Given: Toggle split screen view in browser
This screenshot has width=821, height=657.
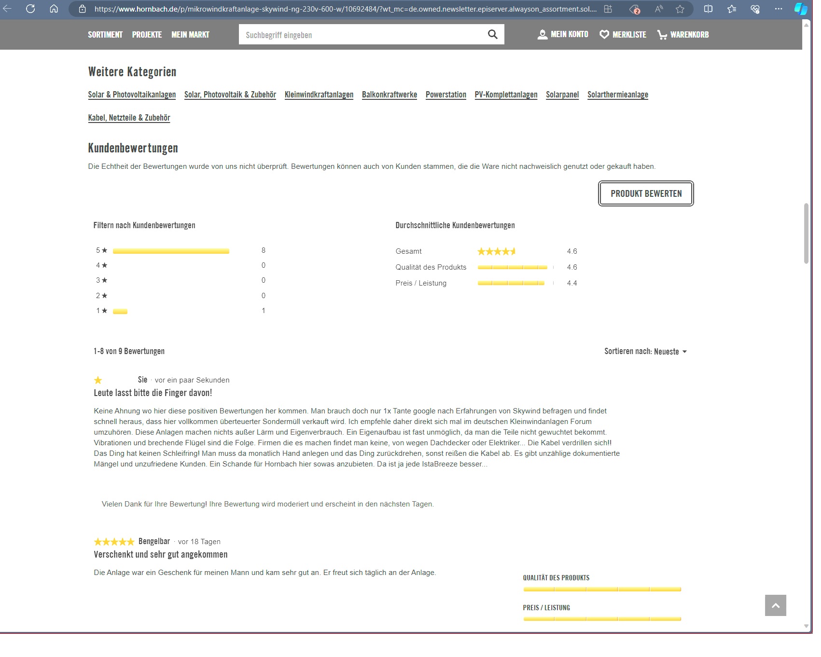Looking at the screenshot, I should pyautogui.click(x=708, y=9).
